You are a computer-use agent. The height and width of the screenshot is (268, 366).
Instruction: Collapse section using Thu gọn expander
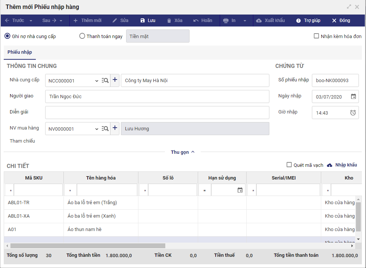182,152
